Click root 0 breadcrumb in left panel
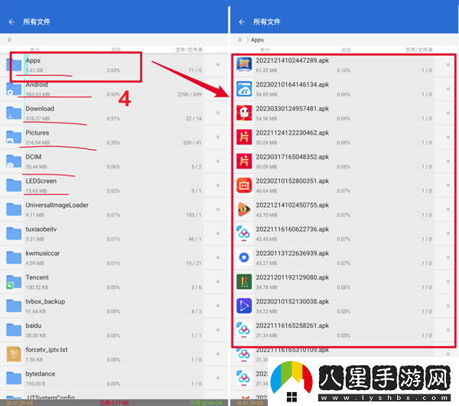This screenshot has height=406, width=459. (10, 40)
